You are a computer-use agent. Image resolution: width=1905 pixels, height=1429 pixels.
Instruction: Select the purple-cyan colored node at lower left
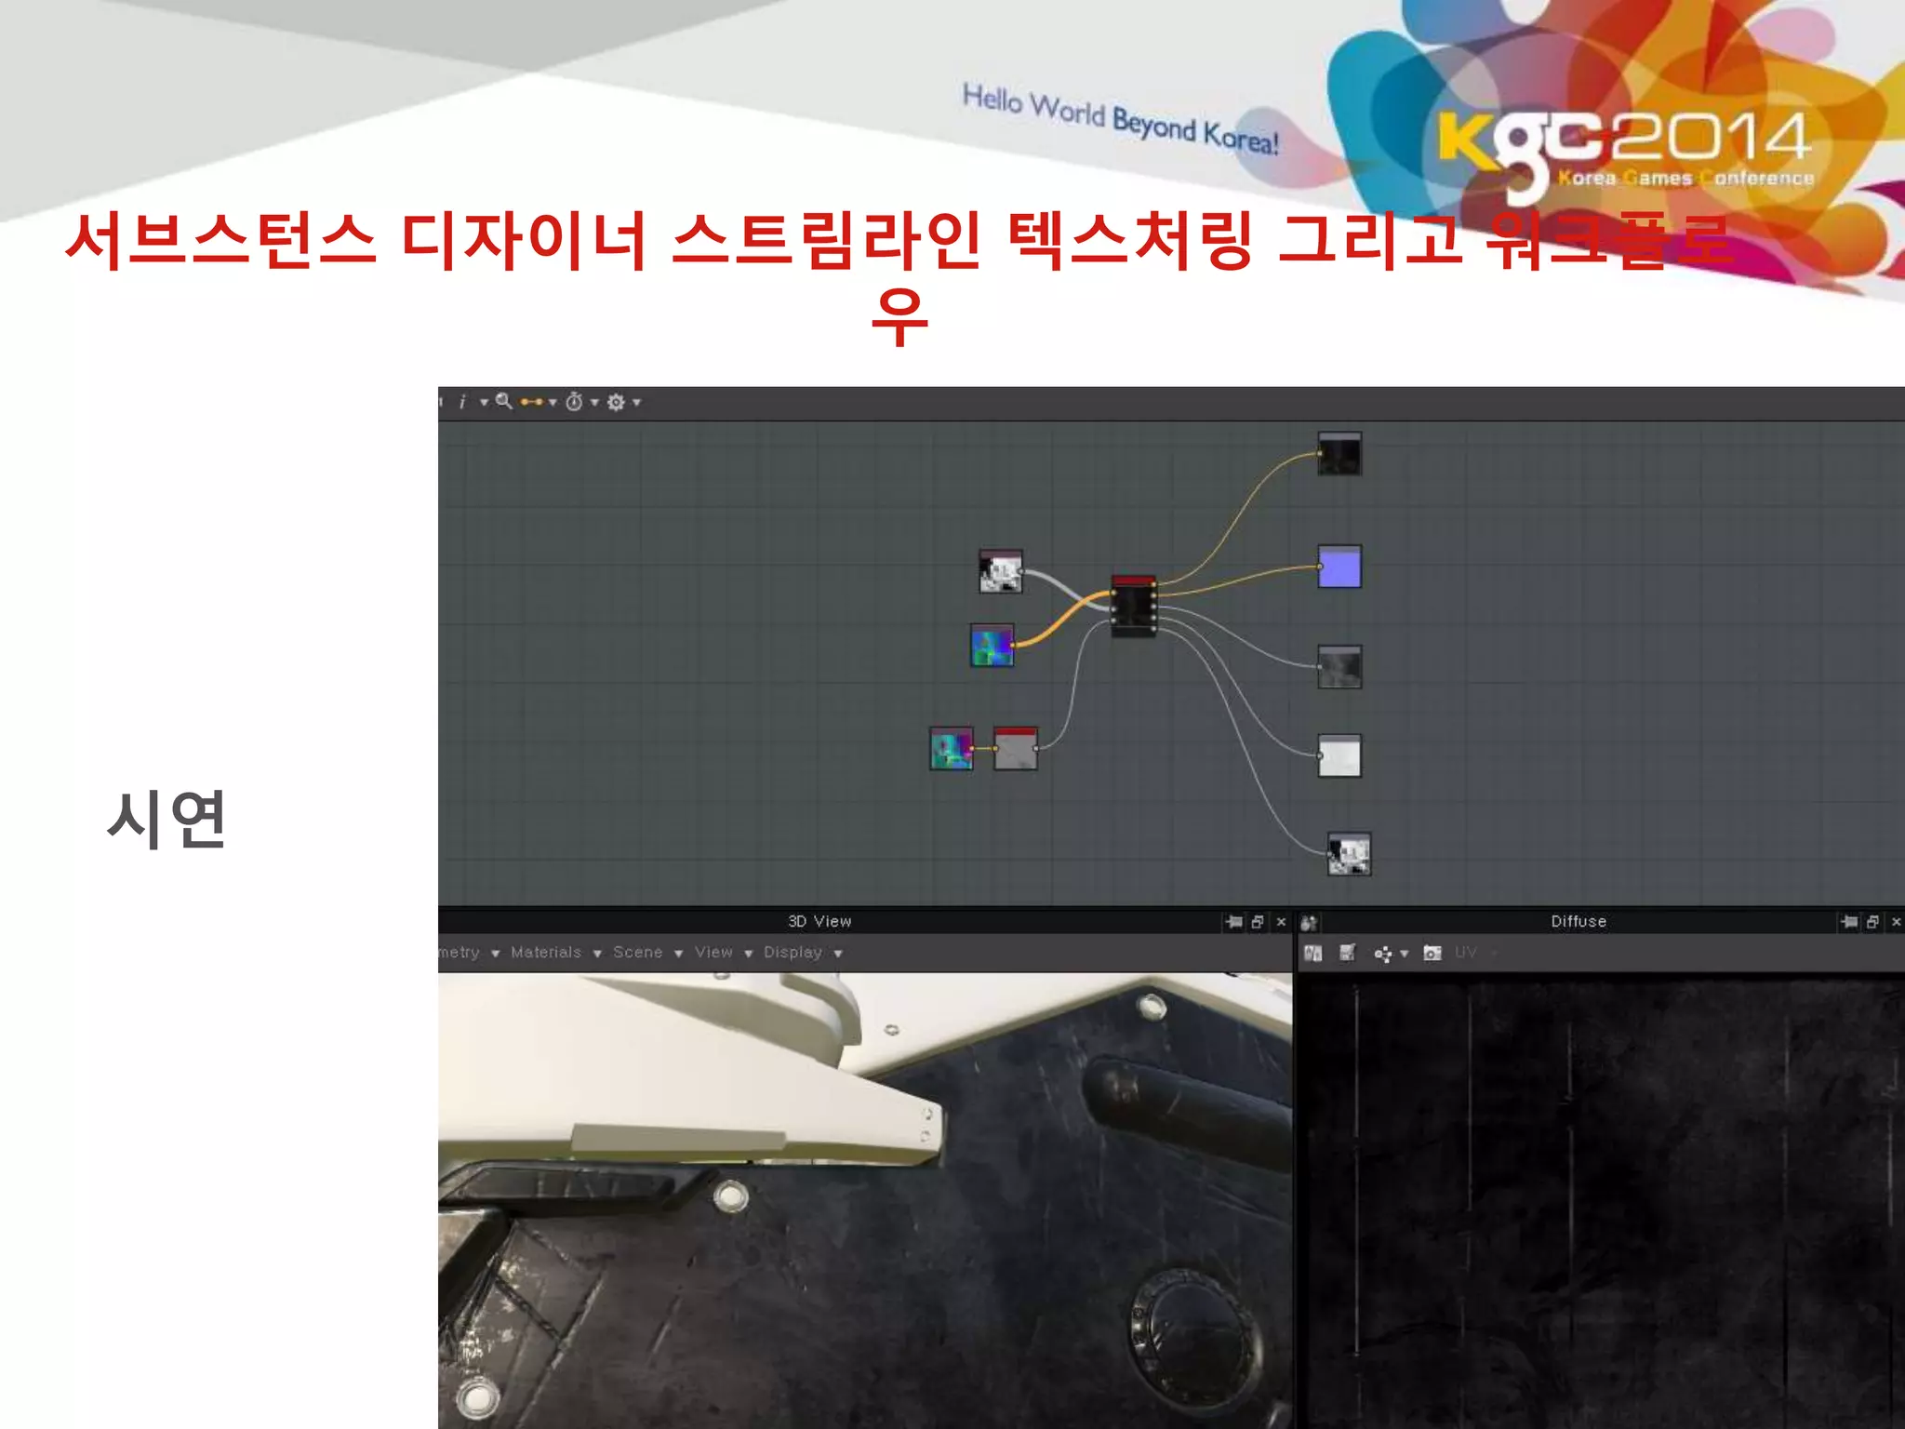(952, 748)
